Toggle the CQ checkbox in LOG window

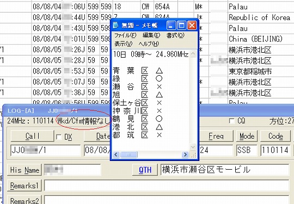coord(232,121)
